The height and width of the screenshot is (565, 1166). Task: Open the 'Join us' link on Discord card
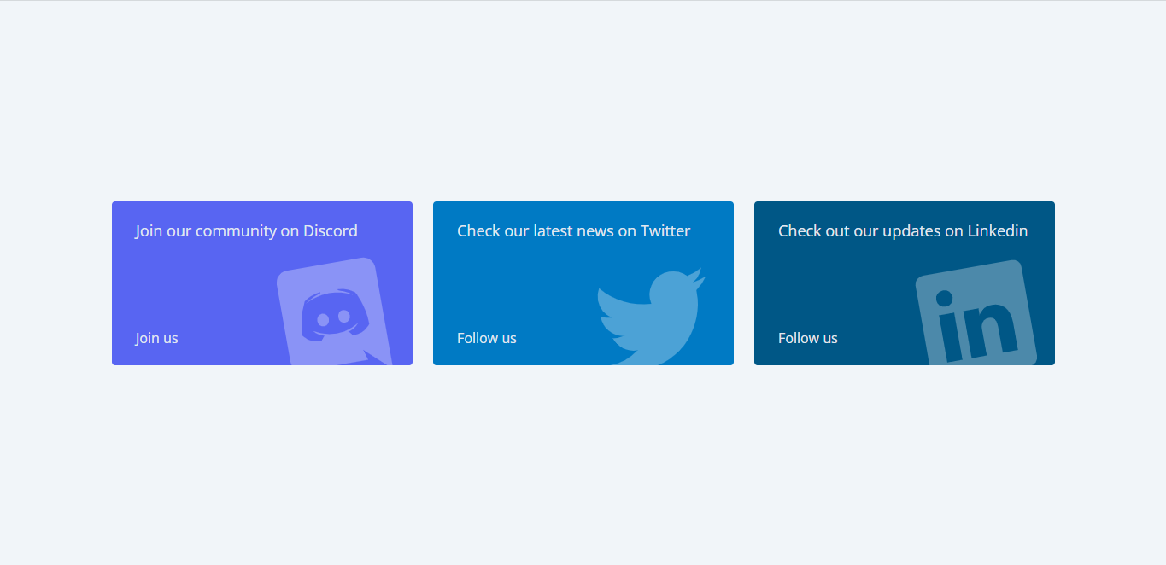pyautogui.click(x=156, y=338)
